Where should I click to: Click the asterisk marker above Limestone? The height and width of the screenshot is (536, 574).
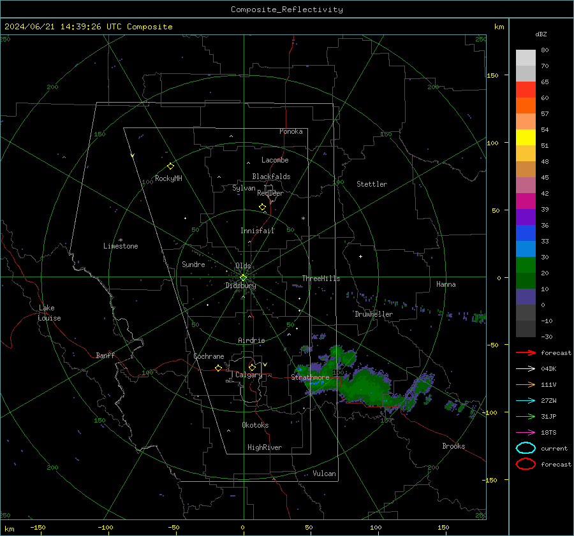(x=121, y=240)
